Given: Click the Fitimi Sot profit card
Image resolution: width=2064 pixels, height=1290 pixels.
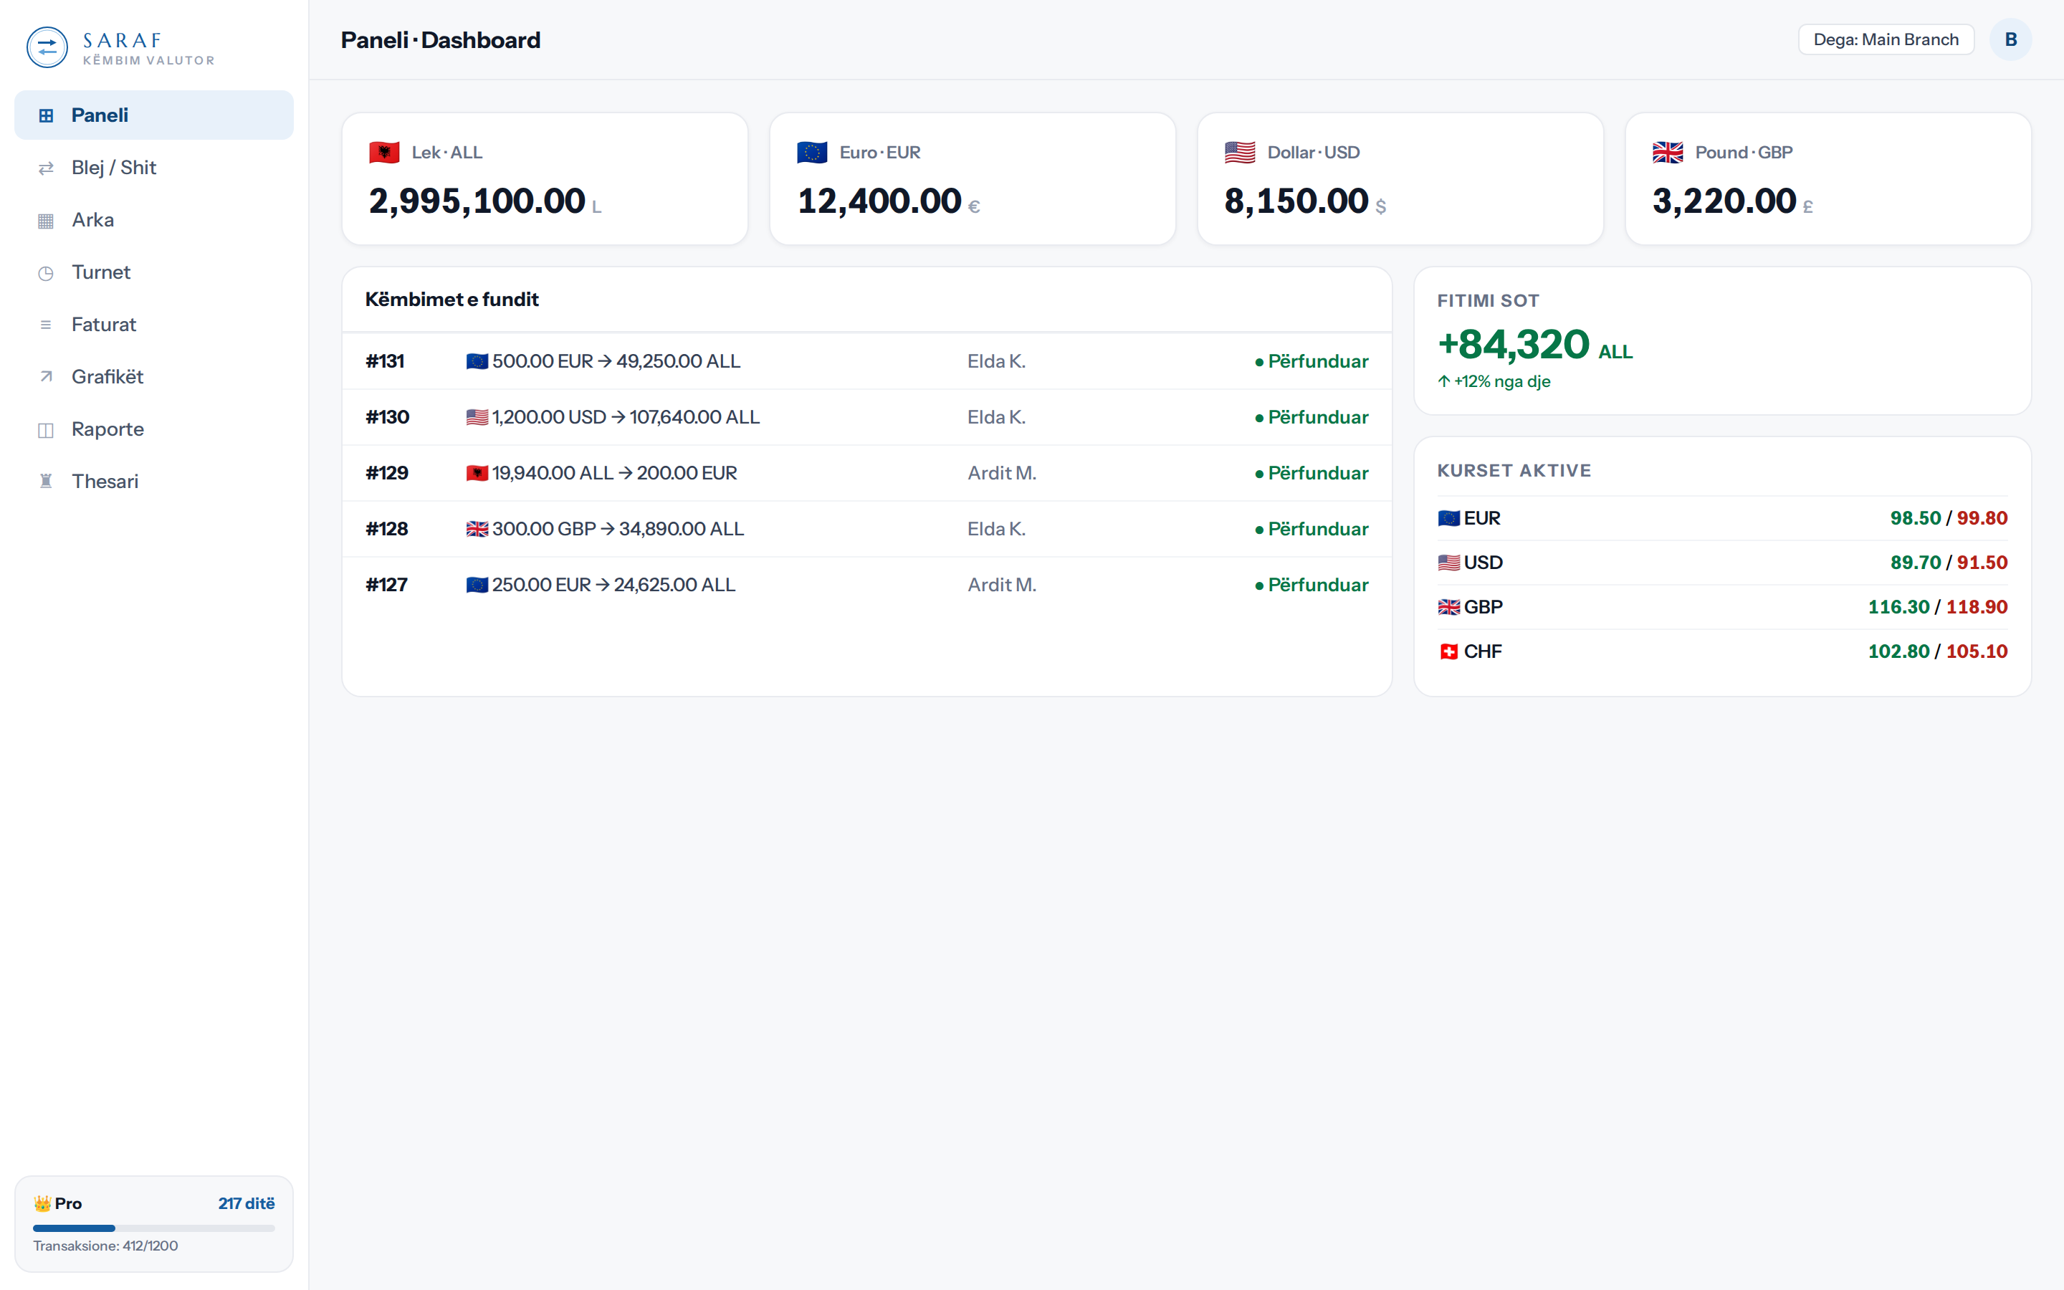Looking at the screenshot, I should click(x=1722, y=341).
